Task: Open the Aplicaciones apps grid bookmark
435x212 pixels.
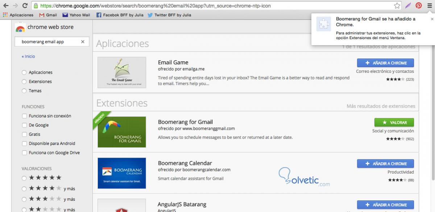Action: coord(18,15)
